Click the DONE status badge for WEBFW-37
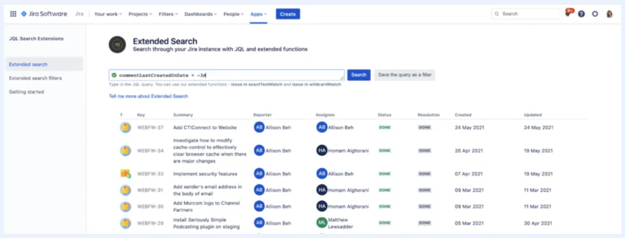Image resolution: width=625 pixels, height=238 pixels. [385, 128]
